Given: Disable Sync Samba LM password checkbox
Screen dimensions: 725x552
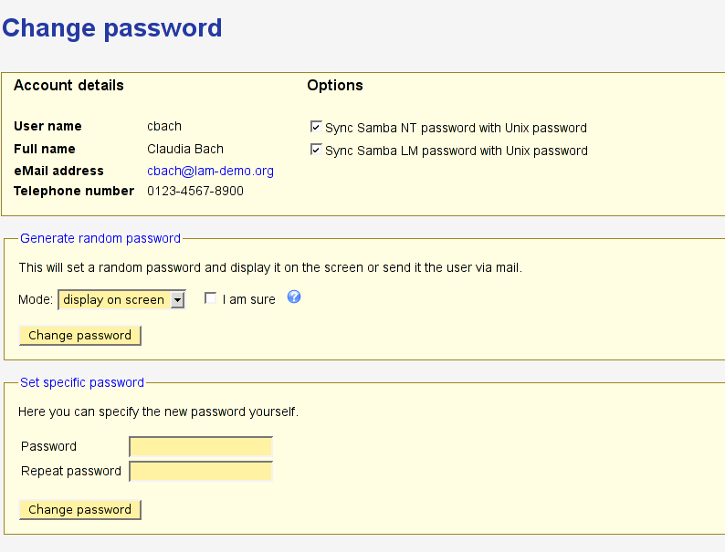Looking at the screenshot, I should point(317,150).
